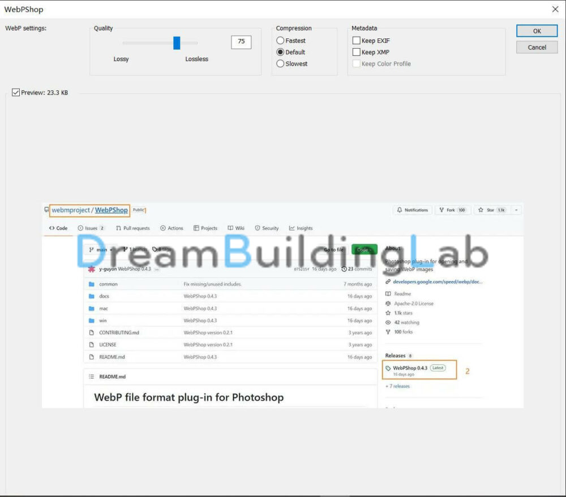566x497 pixels.
Task: Toggle the Preview checkbox
Action: point(16,93)
